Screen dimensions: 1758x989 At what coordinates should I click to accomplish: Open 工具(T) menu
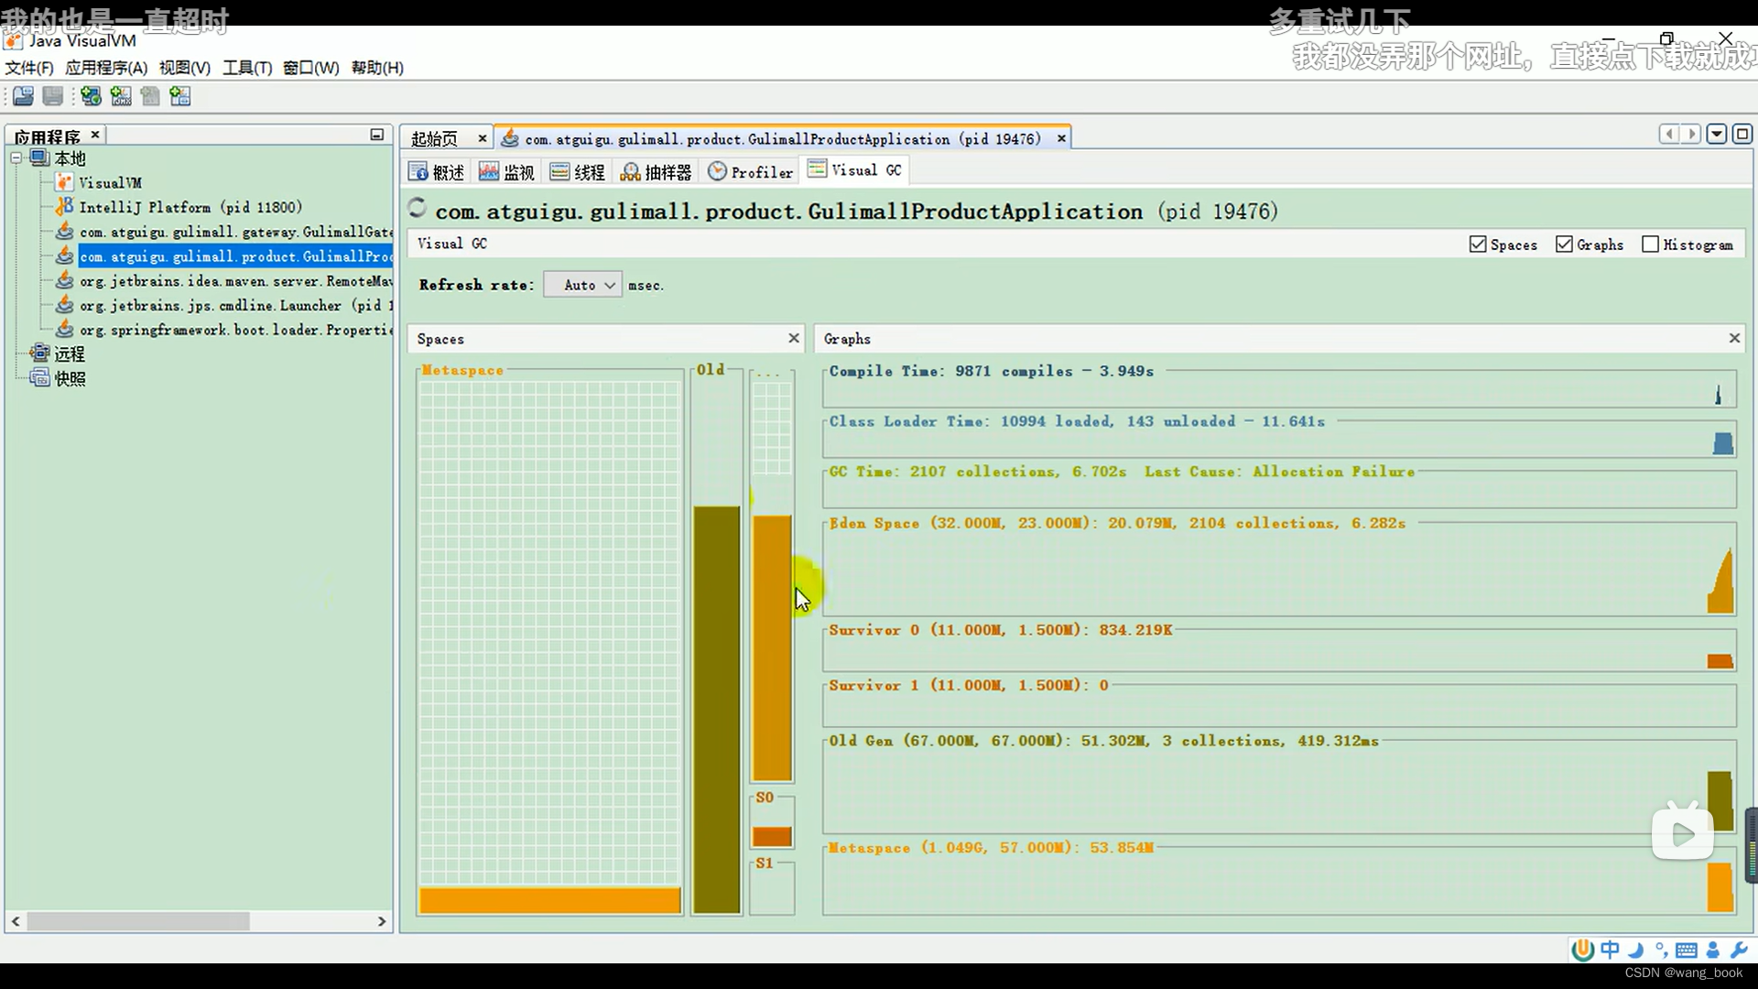point(247,68)
